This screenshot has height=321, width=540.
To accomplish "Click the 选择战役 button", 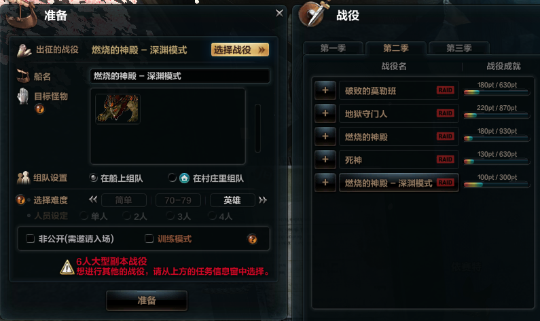I will click(x=240, y=50).
